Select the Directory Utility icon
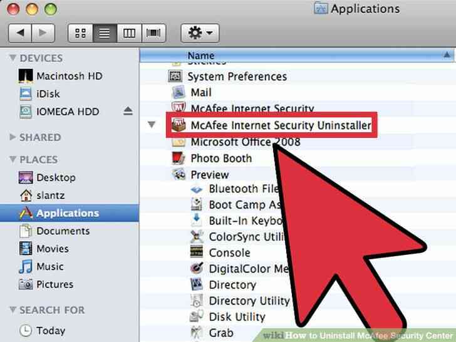This screenshot has width=456, height=342. tap(197, 301)
